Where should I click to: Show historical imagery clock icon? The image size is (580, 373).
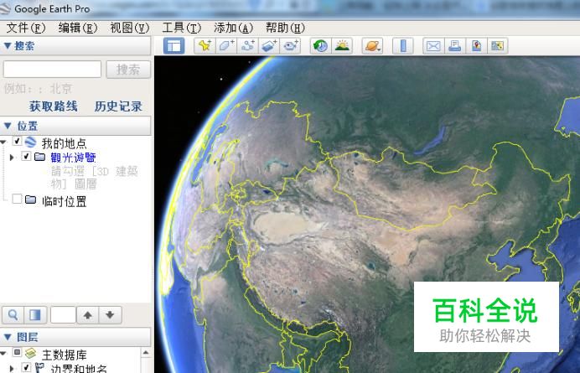pyautogui.click(x=320, y=46)
